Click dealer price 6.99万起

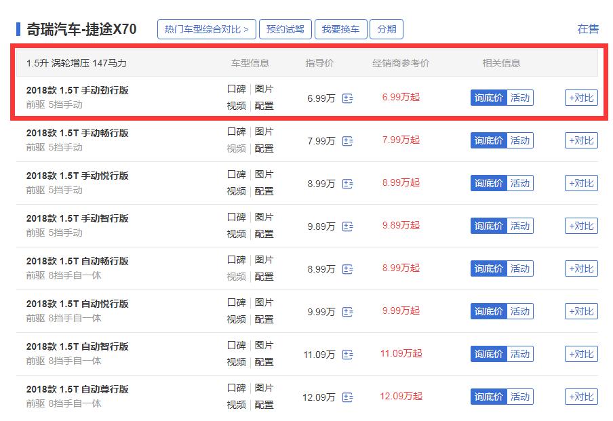coord(401,98)
